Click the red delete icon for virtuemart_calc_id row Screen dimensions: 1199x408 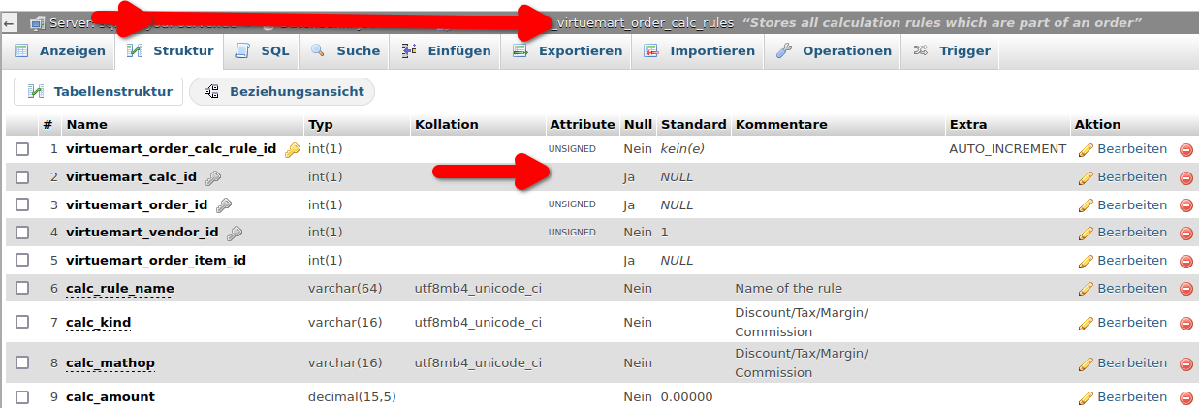click(1185, 178)
